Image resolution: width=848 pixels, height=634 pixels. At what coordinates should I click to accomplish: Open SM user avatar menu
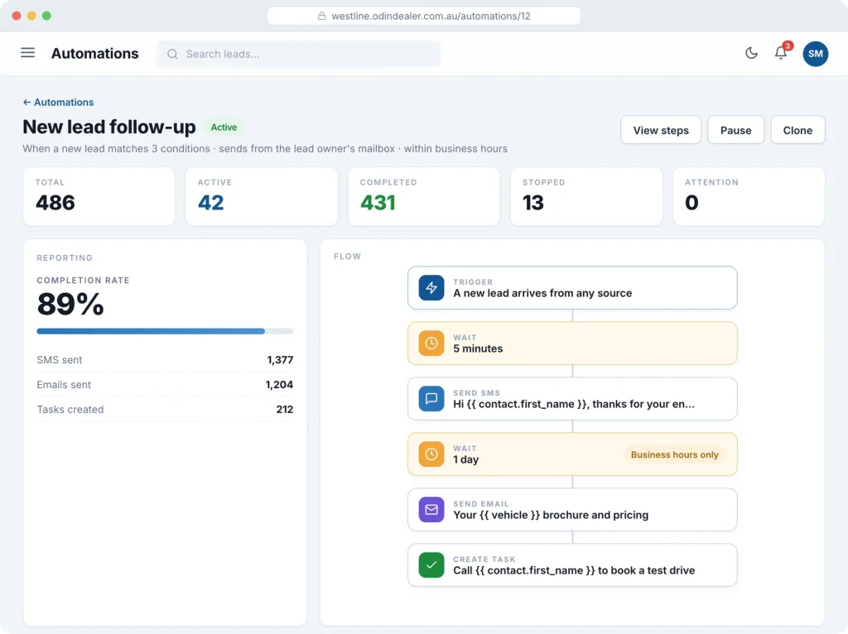[x=816, y=54]
